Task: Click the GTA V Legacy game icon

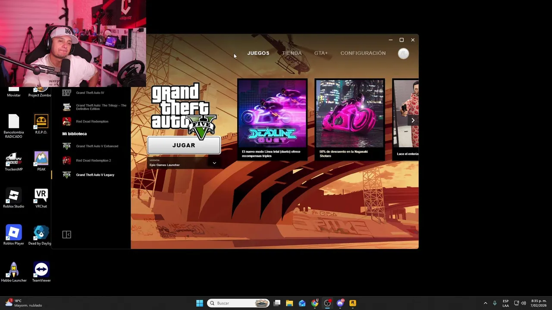Action: click(x=66, y=175)
